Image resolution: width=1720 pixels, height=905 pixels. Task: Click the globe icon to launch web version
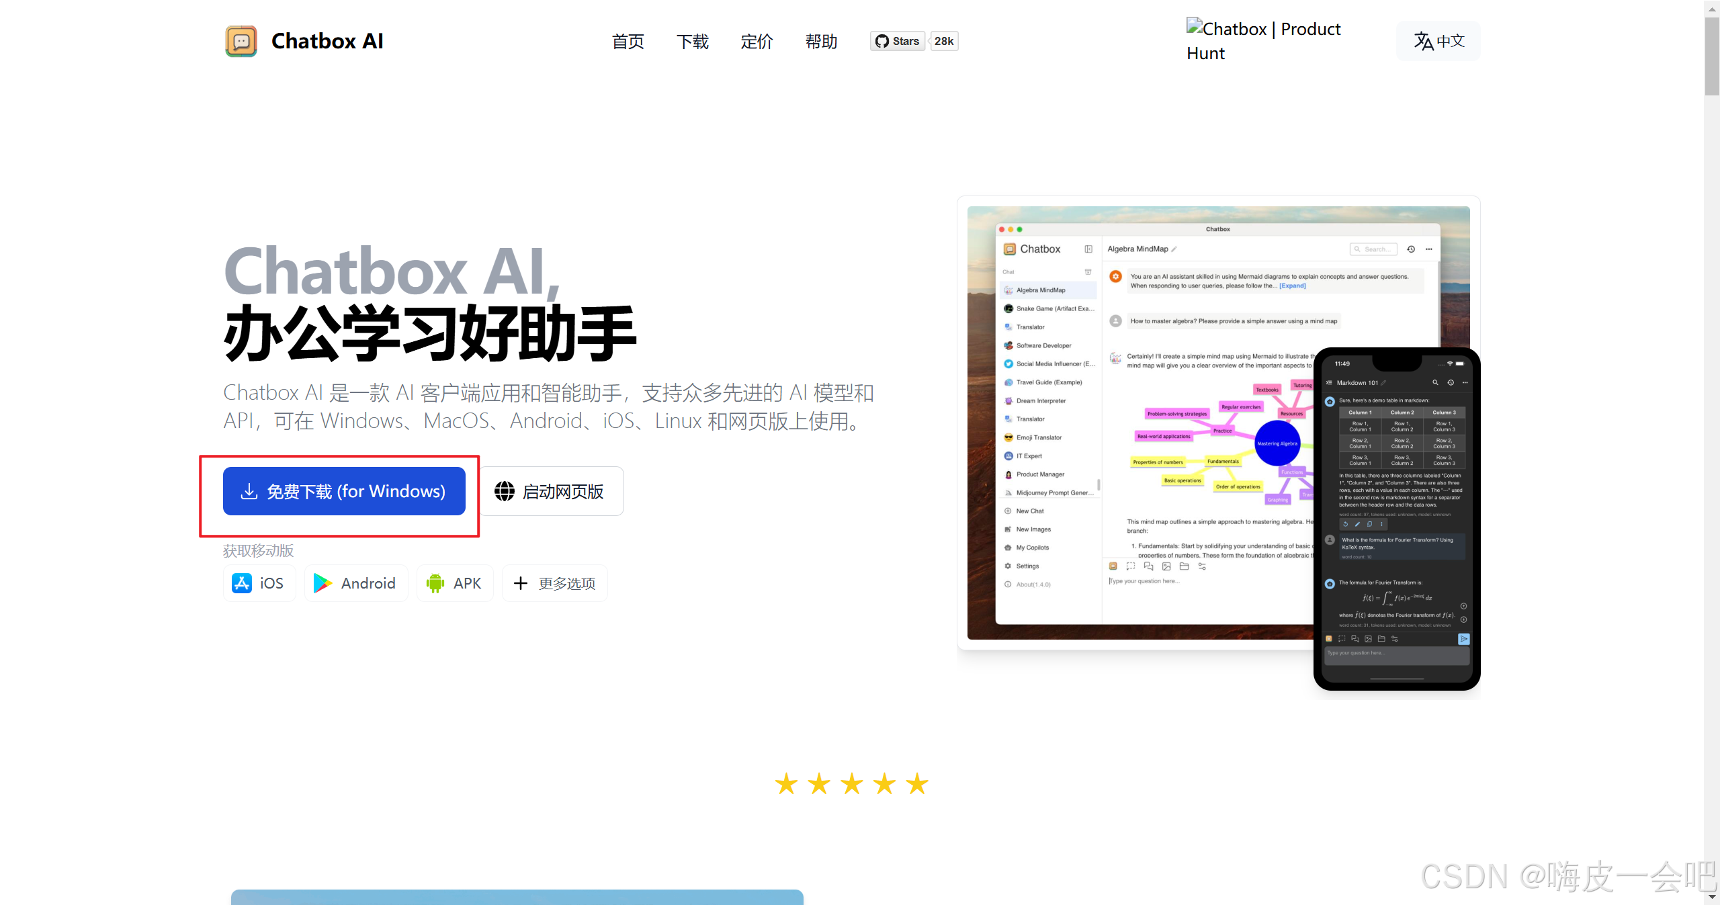click(505, 491)
